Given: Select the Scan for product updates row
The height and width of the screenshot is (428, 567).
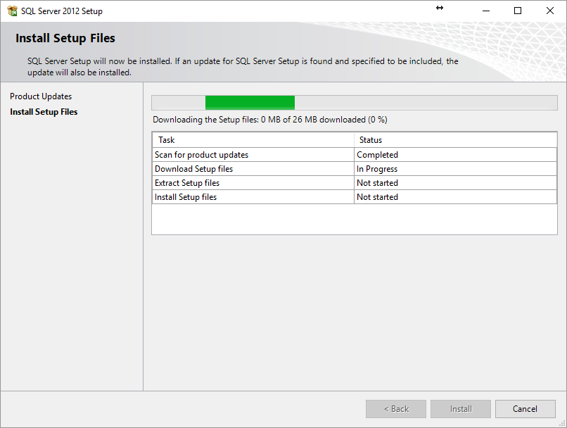Looking at the screenshot, I should (x=355, y=154).
